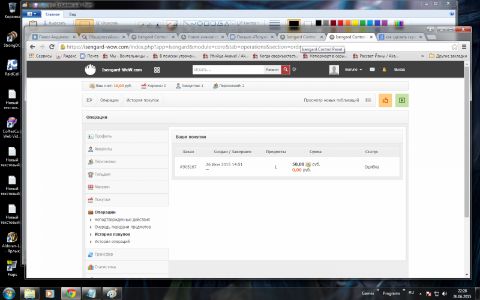
Task: Open Неподтверждённые действия link
Action: coord(122,220)
